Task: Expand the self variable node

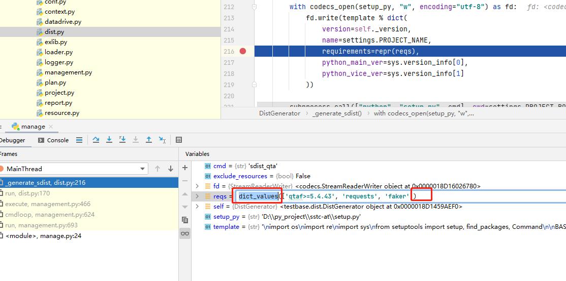Action: tap(197, 207)
